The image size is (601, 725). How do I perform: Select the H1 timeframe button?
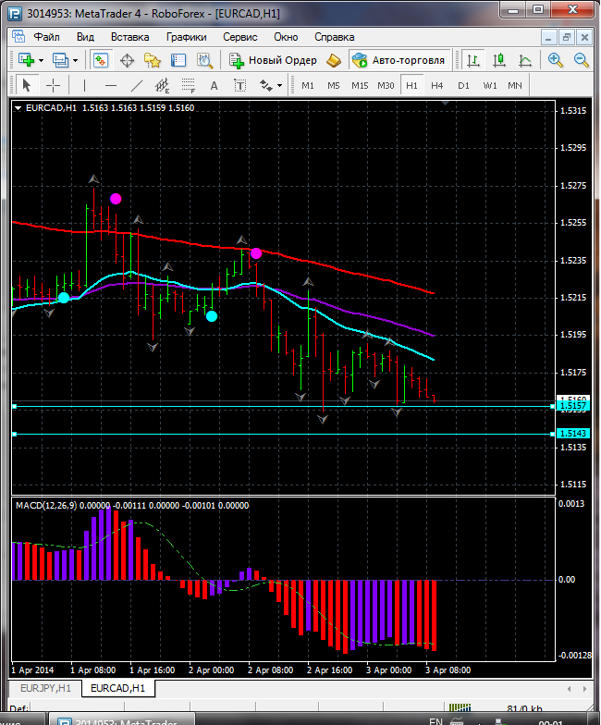(x=412, y=85)
